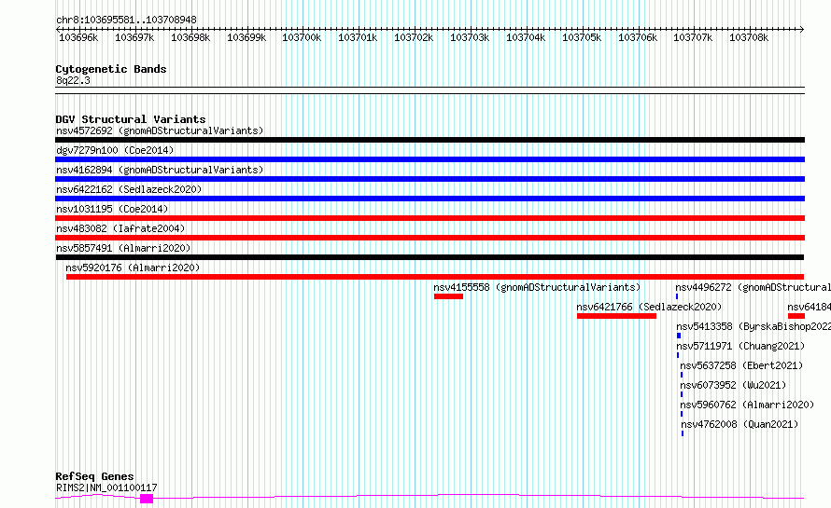The height and width of the screenshot is (508, 831).
Task: Open dgv7279n100 (Coe2014) variant label
Action: coord(115,150)
